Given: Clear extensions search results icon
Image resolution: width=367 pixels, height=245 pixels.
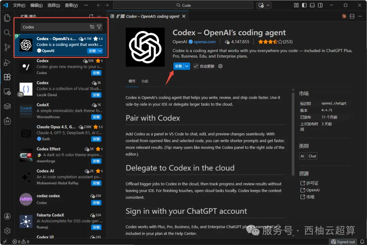Looking at the screenshot, I should point(92,27).
